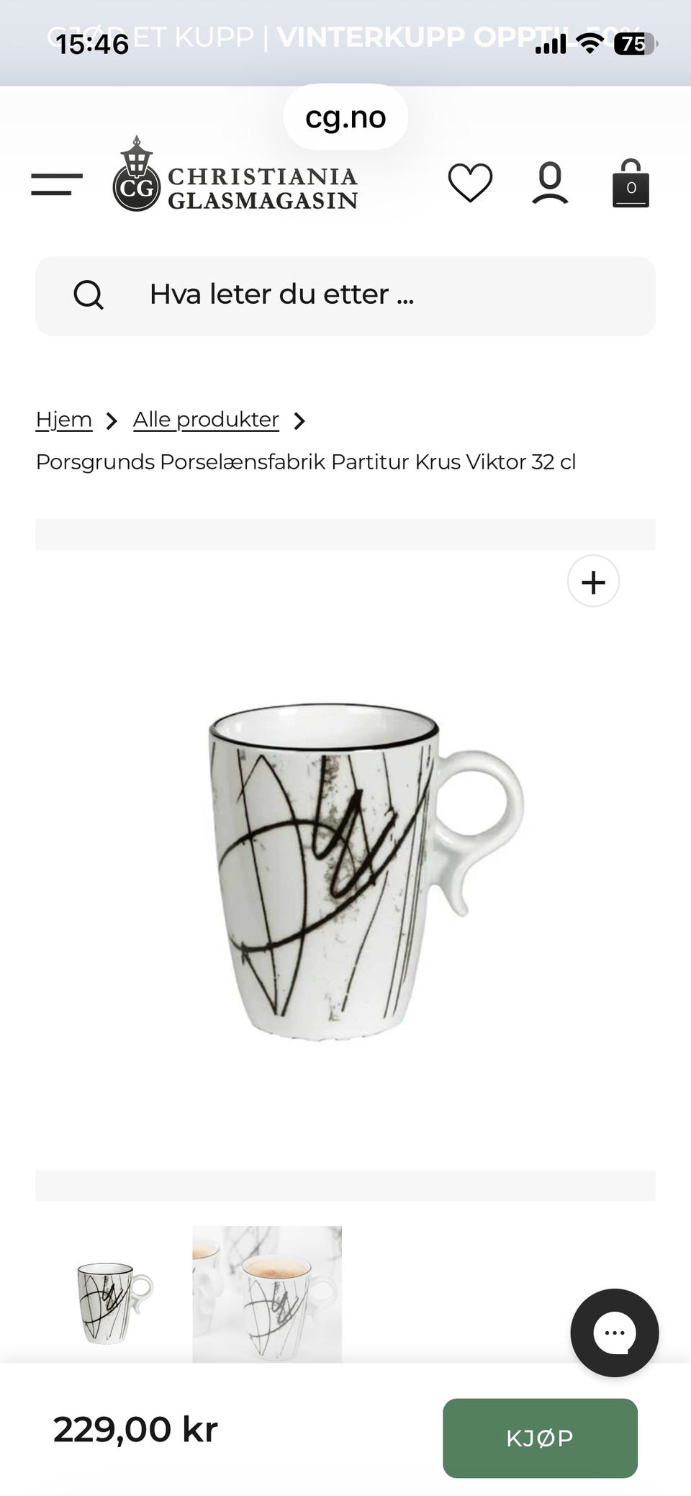Click the chevron after Alle produkter
The image size is (691, 1496).
pos(299,421)
